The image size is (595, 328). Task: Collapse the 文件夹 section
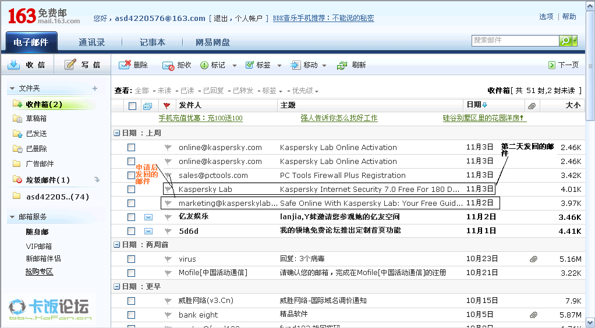(13, 88)
